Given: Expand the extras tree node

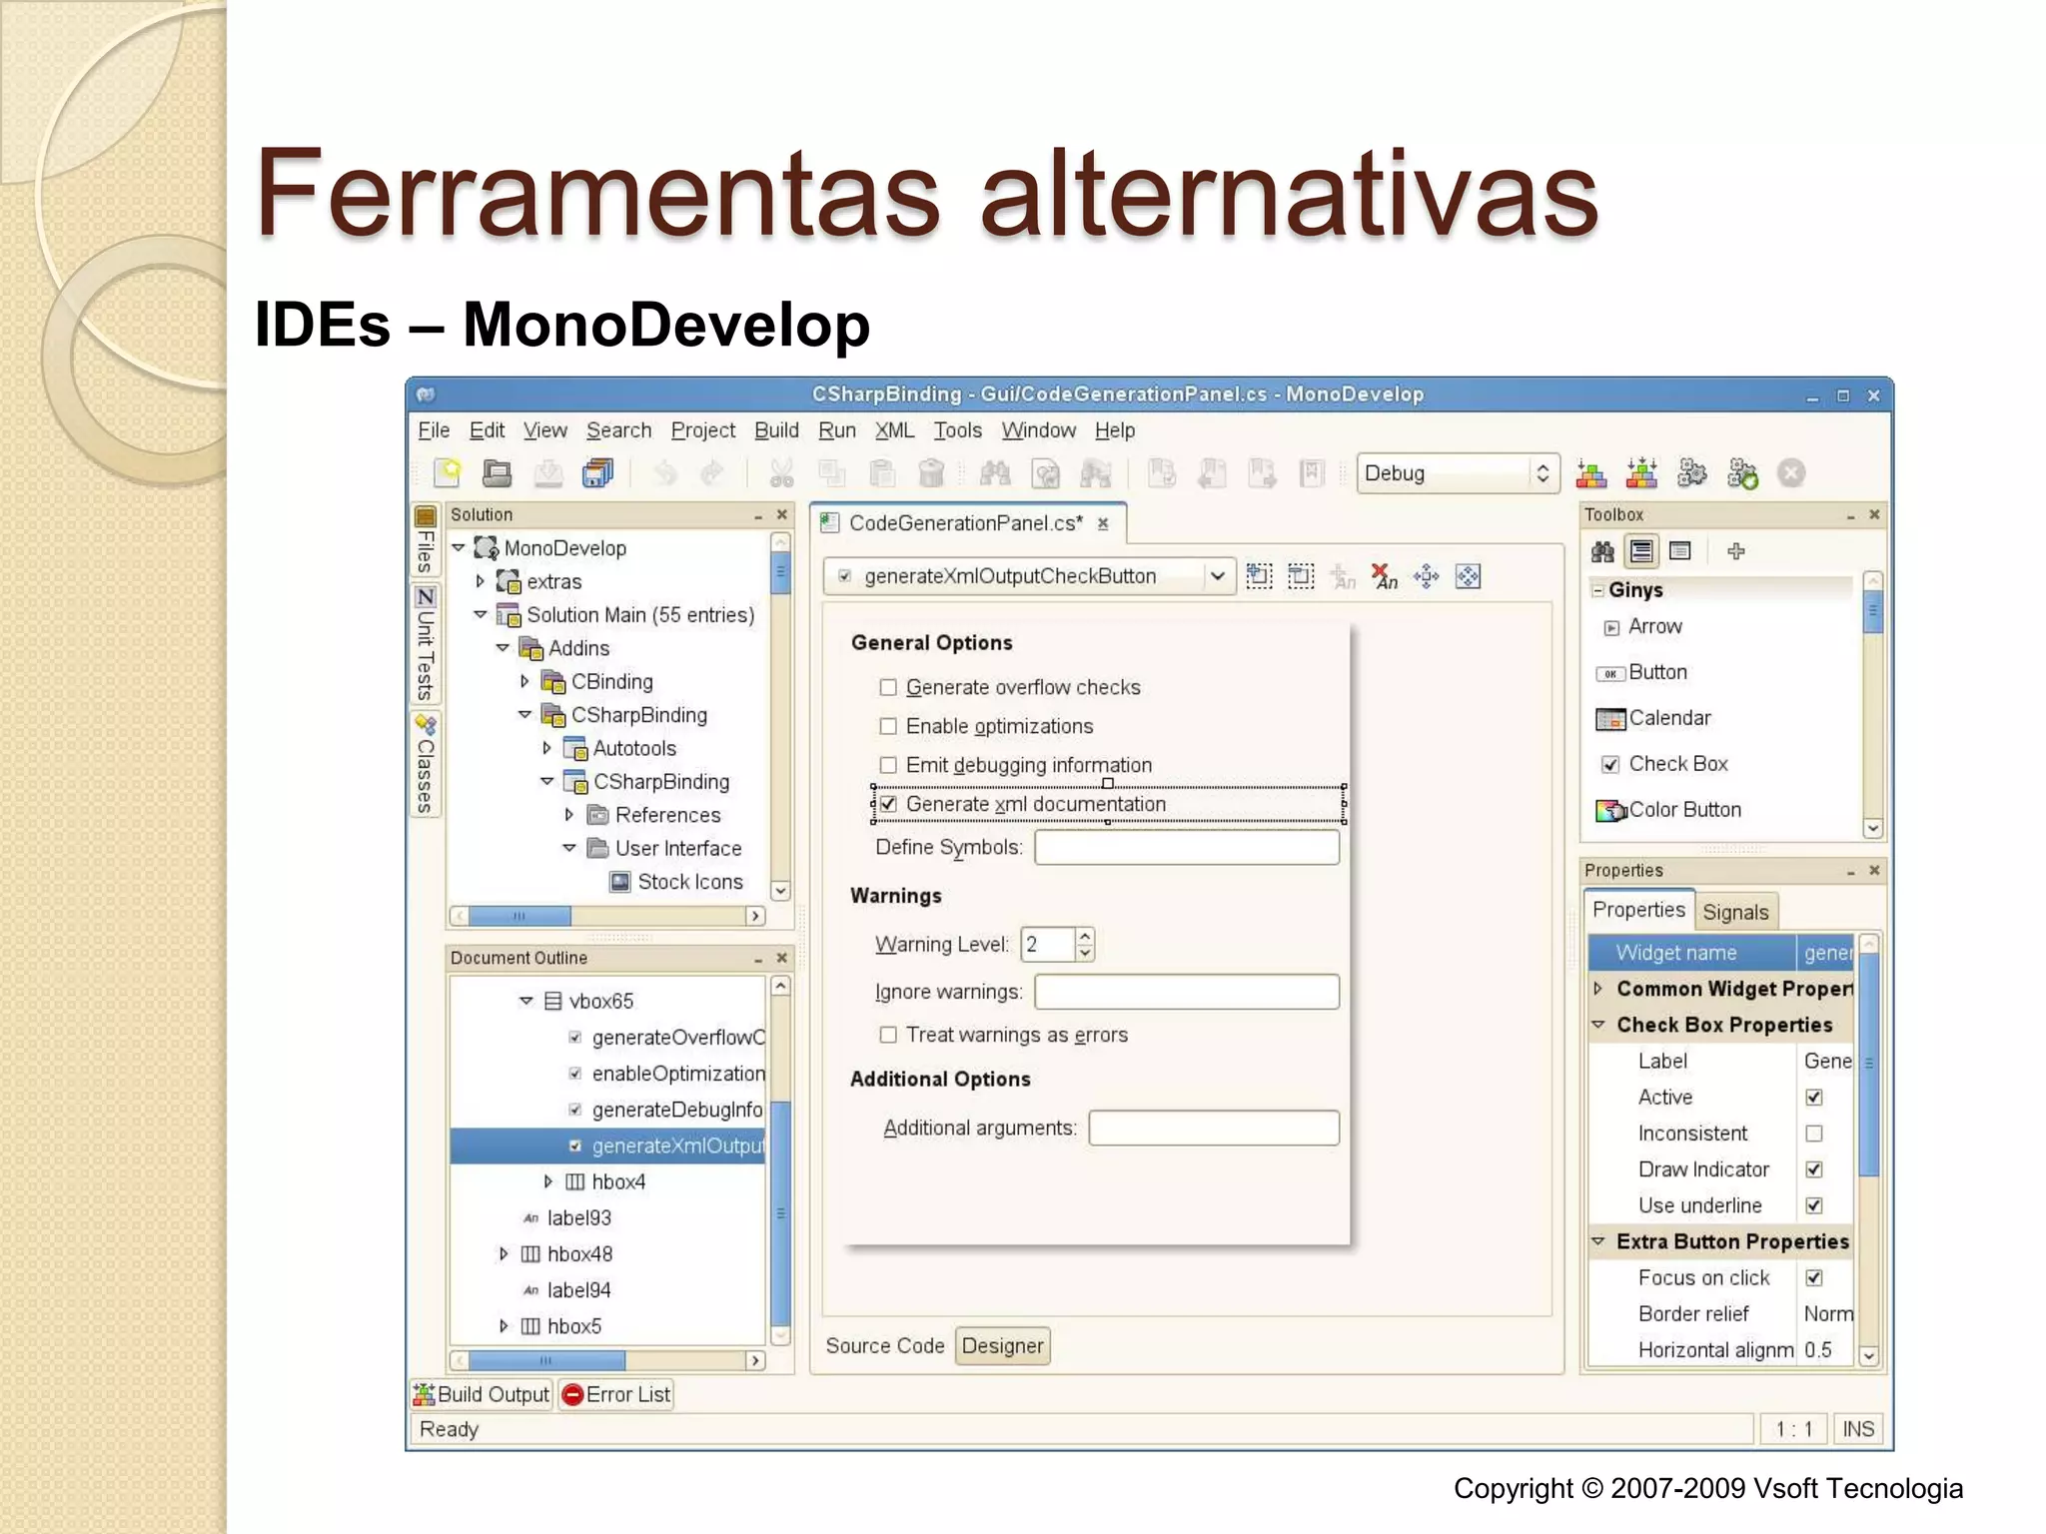Looking at the screenshot, I should tap(480, 581).
